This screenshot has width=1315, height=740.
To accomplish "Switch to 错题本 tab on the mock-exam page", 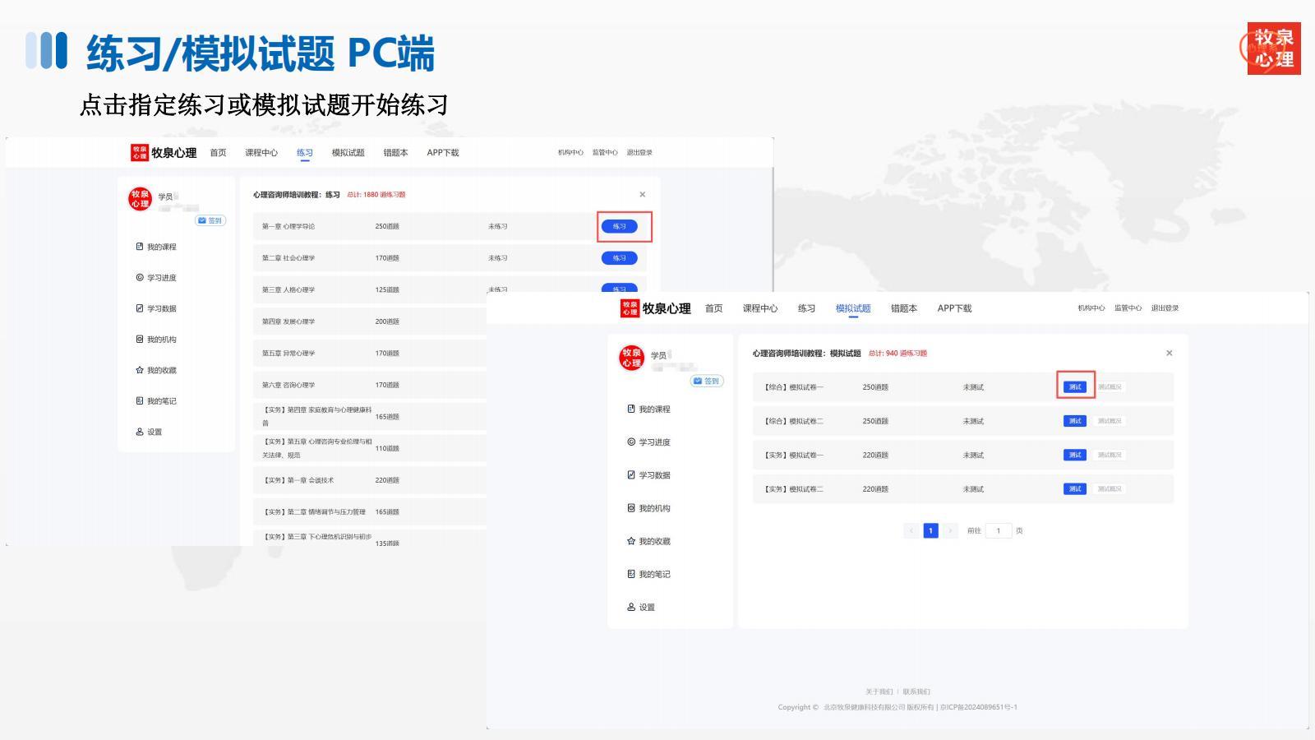I will [903, 308].
